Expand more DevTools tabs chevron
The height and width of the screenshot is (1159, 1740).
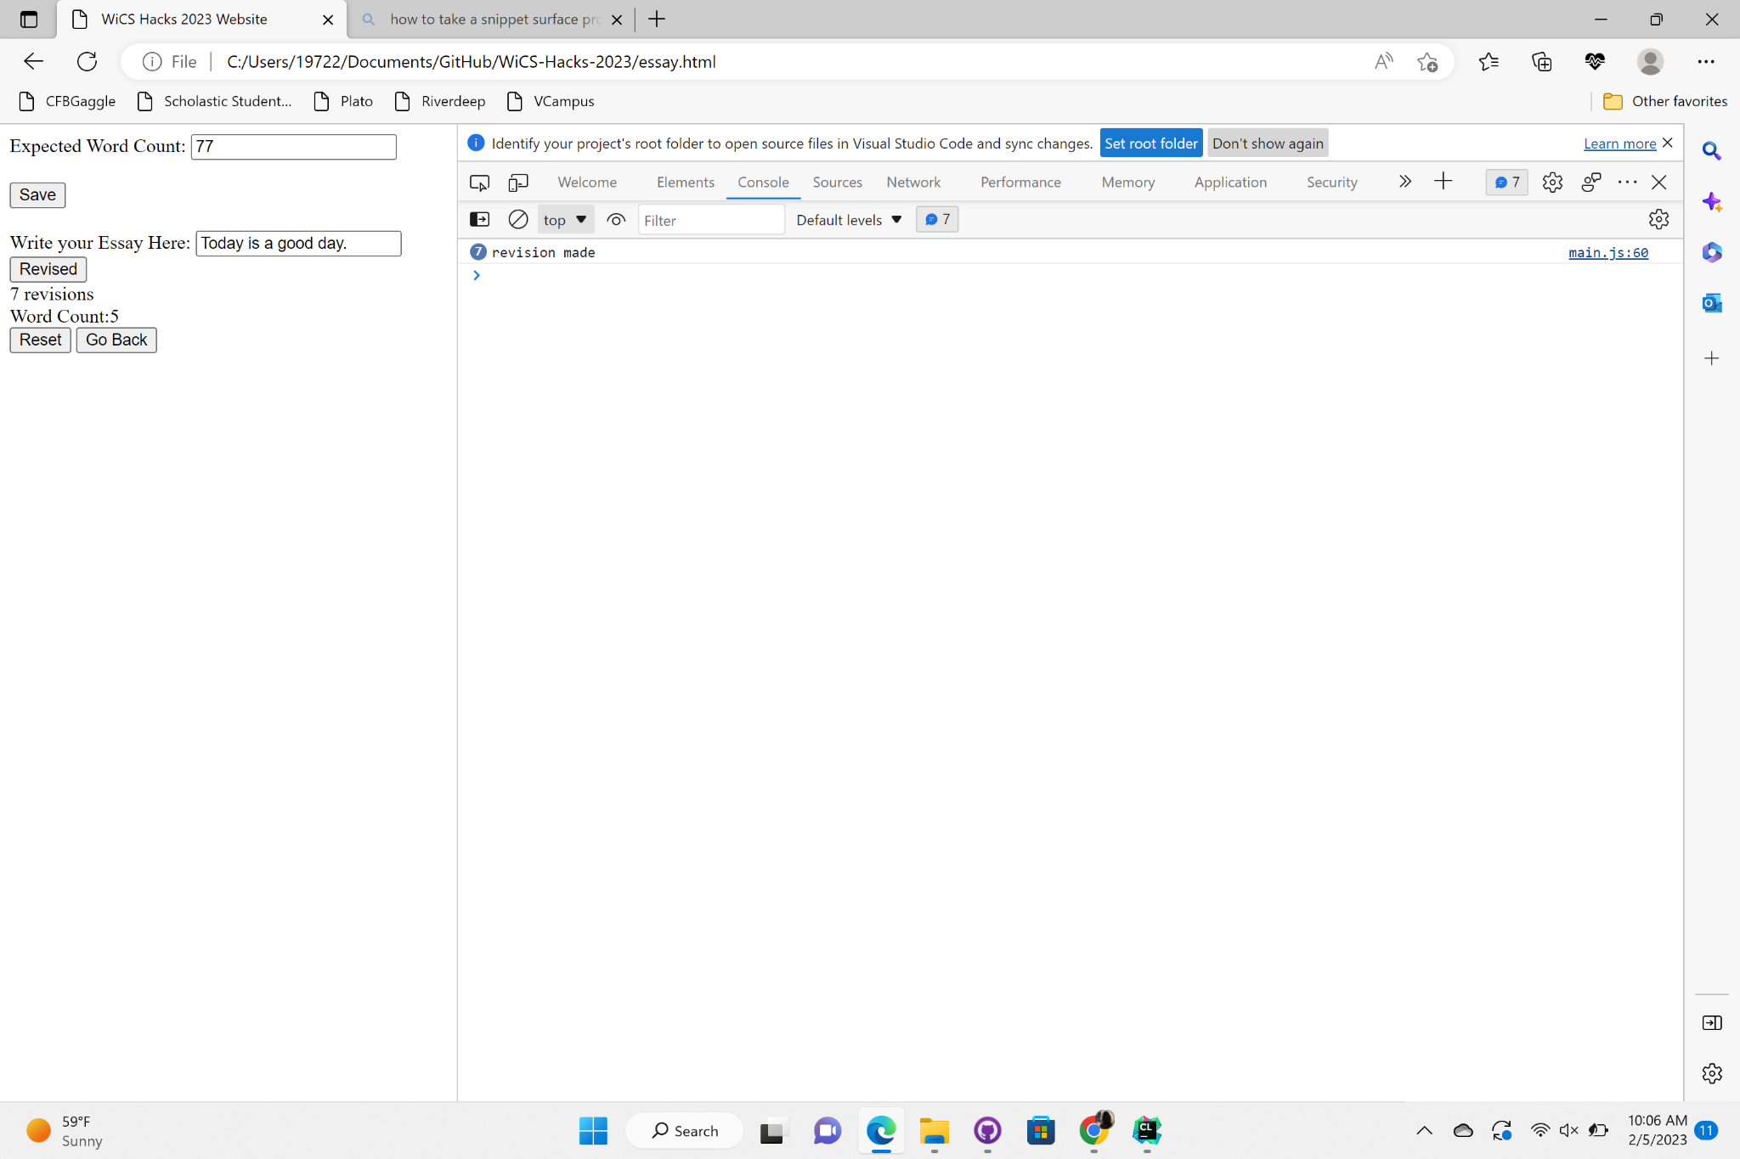coord(1404,182)
